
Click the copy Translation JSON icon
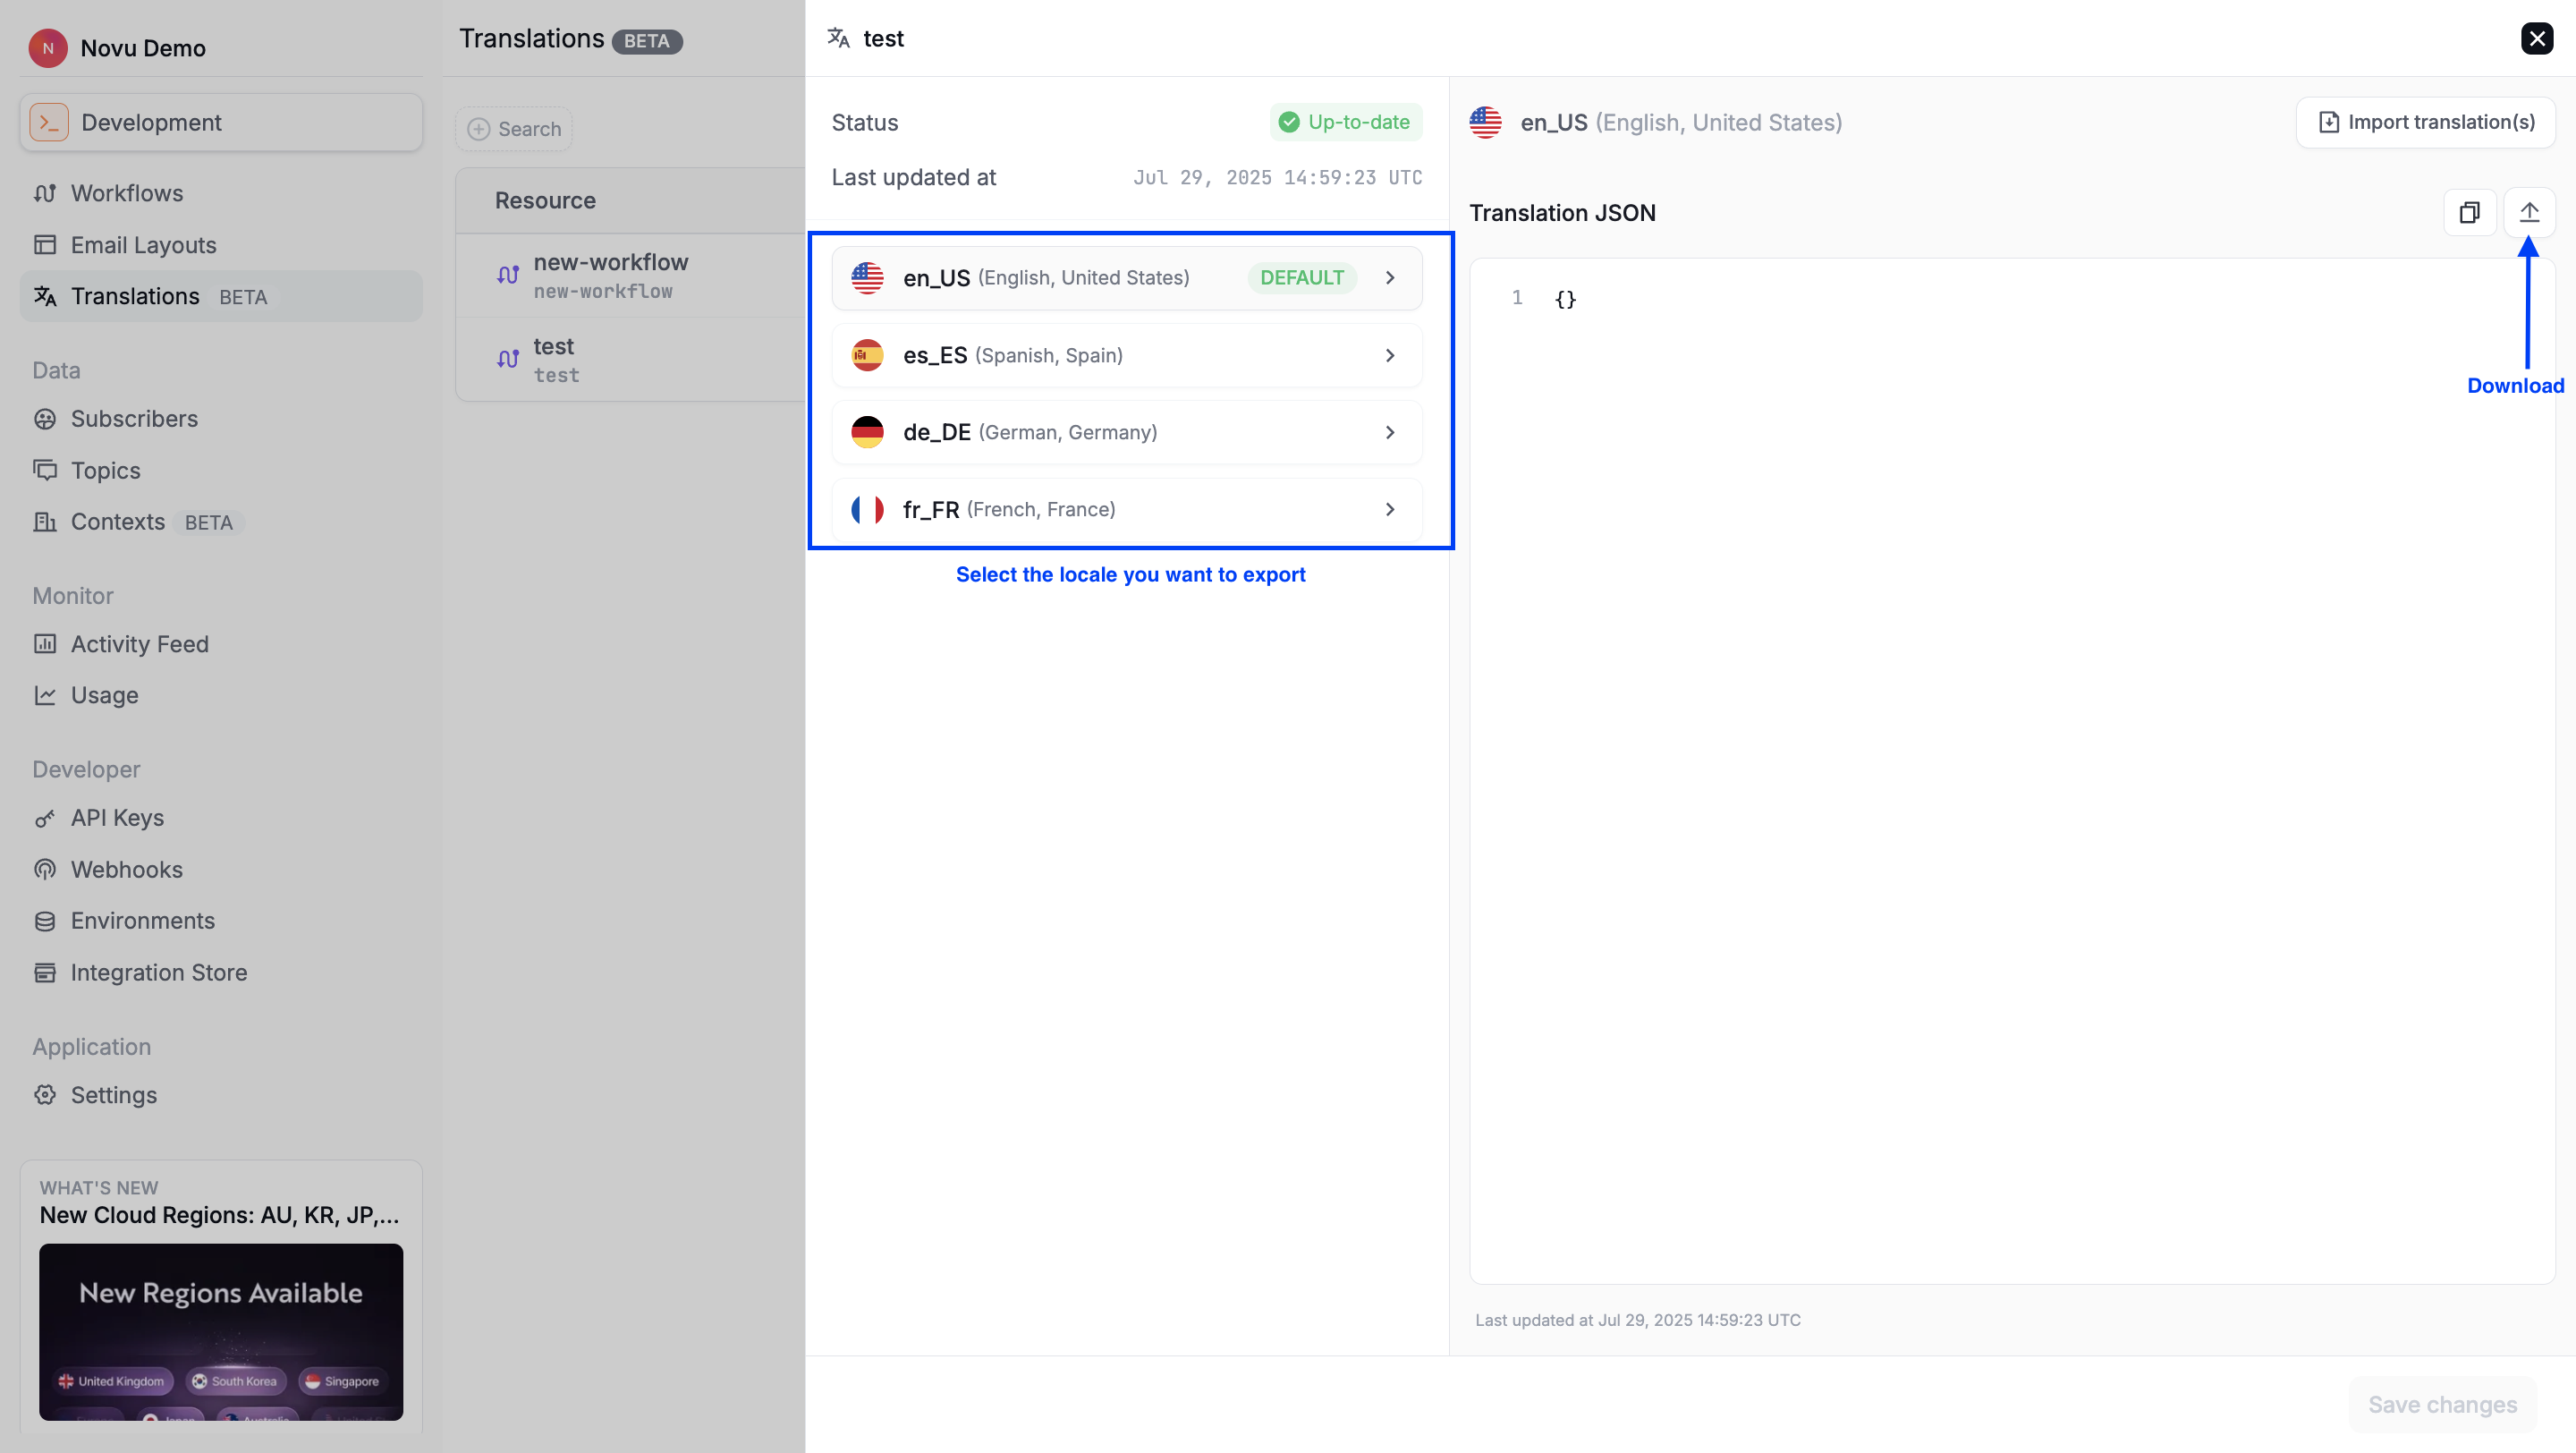tap(2469, 212)
